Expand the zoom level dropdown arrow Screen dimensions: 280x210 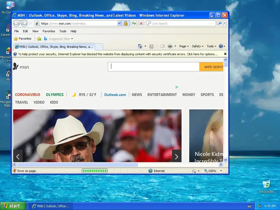click(x=221, y=171)
